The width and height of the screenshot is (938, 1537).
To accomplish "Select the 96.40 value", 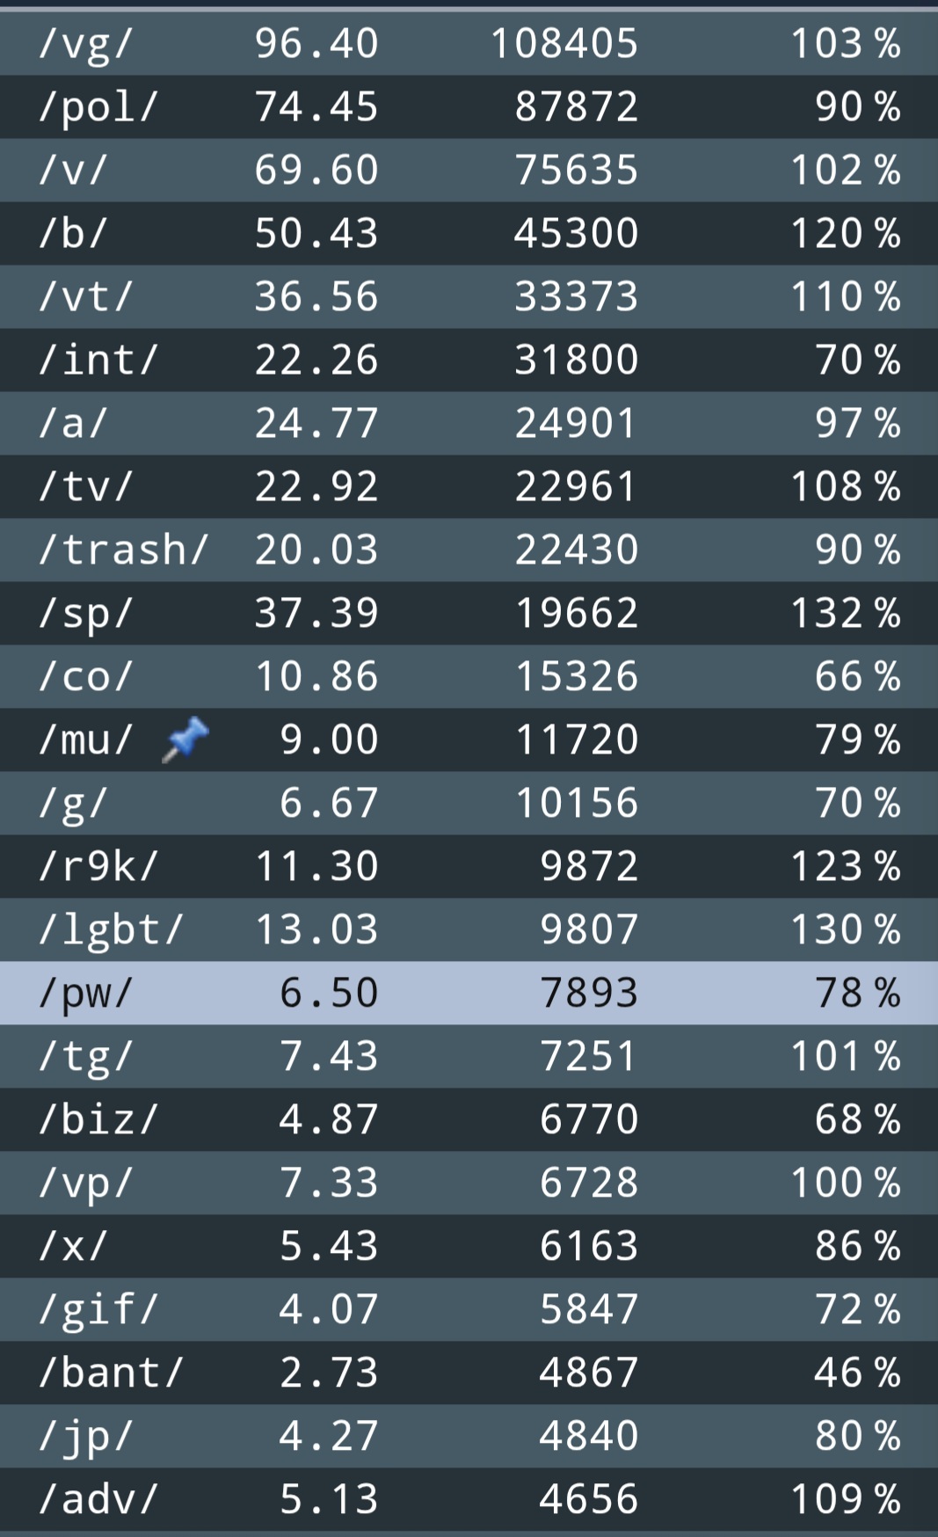I will (x=316, y=44).
